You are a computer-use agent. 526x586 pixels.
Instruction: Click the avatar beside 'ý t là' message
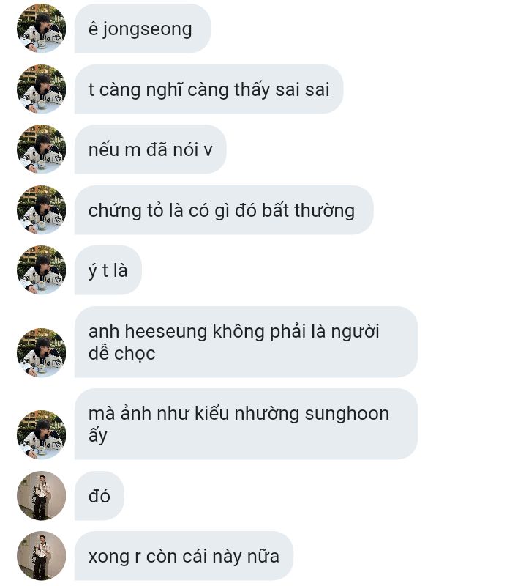point(41,270)
